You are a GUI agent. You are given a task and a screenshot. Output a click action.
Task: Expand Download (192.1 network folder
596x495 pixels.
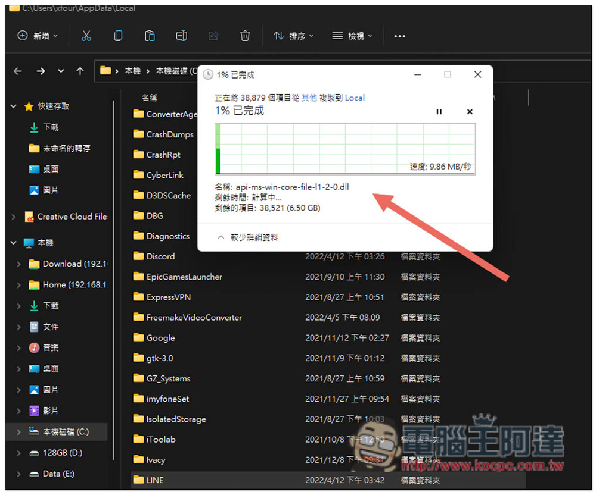[x=18, y=264]
